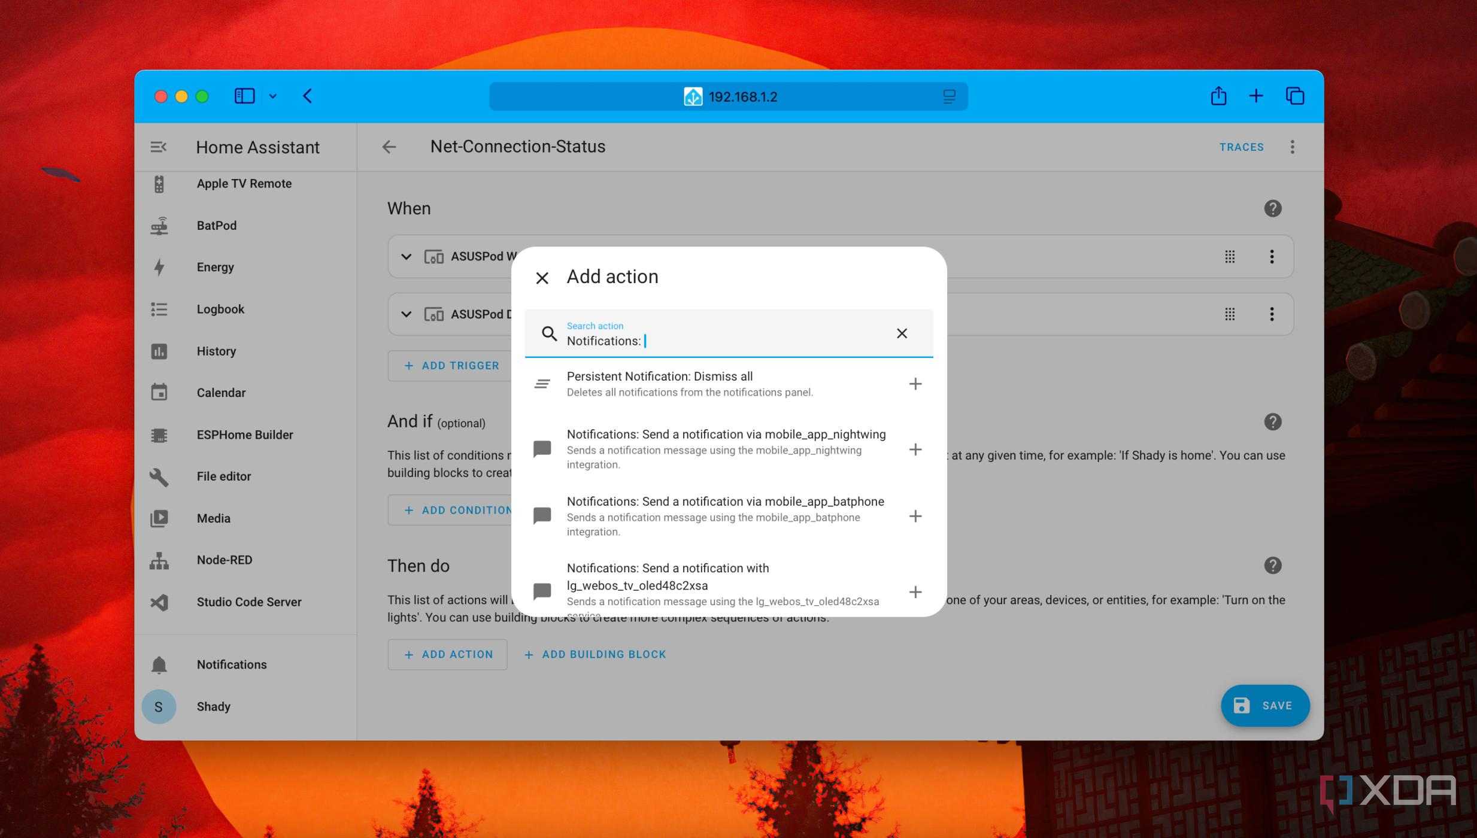Click the File editor wrench icon
1477x838 pixels.
tap(159, 477)
